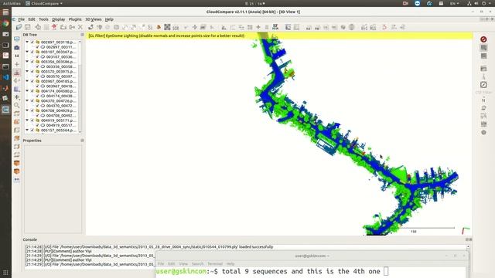The height and width of the screenshot is (278, 495).
Task: Click the magnifier zoom icon in left toolbar
Action: (17, 105)
